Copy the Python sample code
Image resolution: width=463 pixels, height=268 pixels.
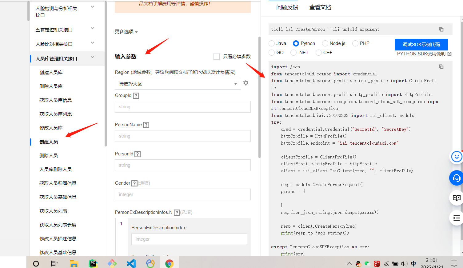(441, 67)
